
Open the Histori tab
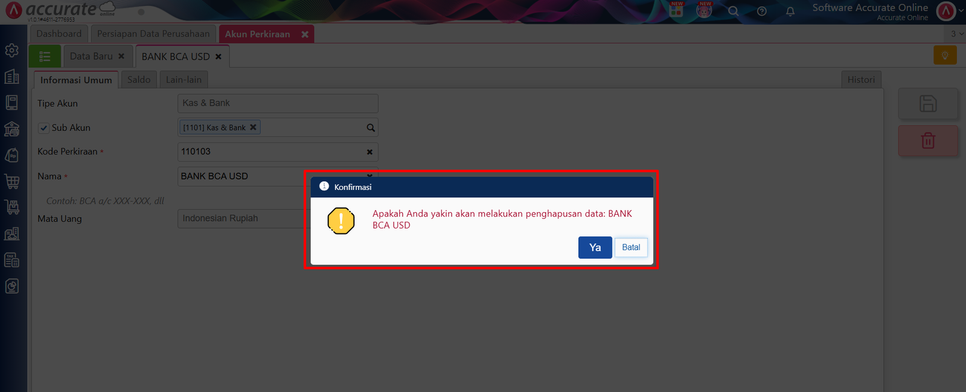(x=861, y=80)
